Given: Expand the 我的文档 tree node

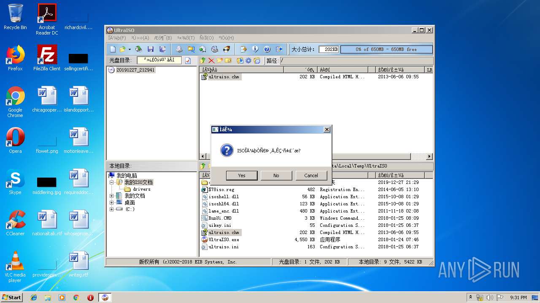Looking at the screenshot, I should tap(112, 196).
